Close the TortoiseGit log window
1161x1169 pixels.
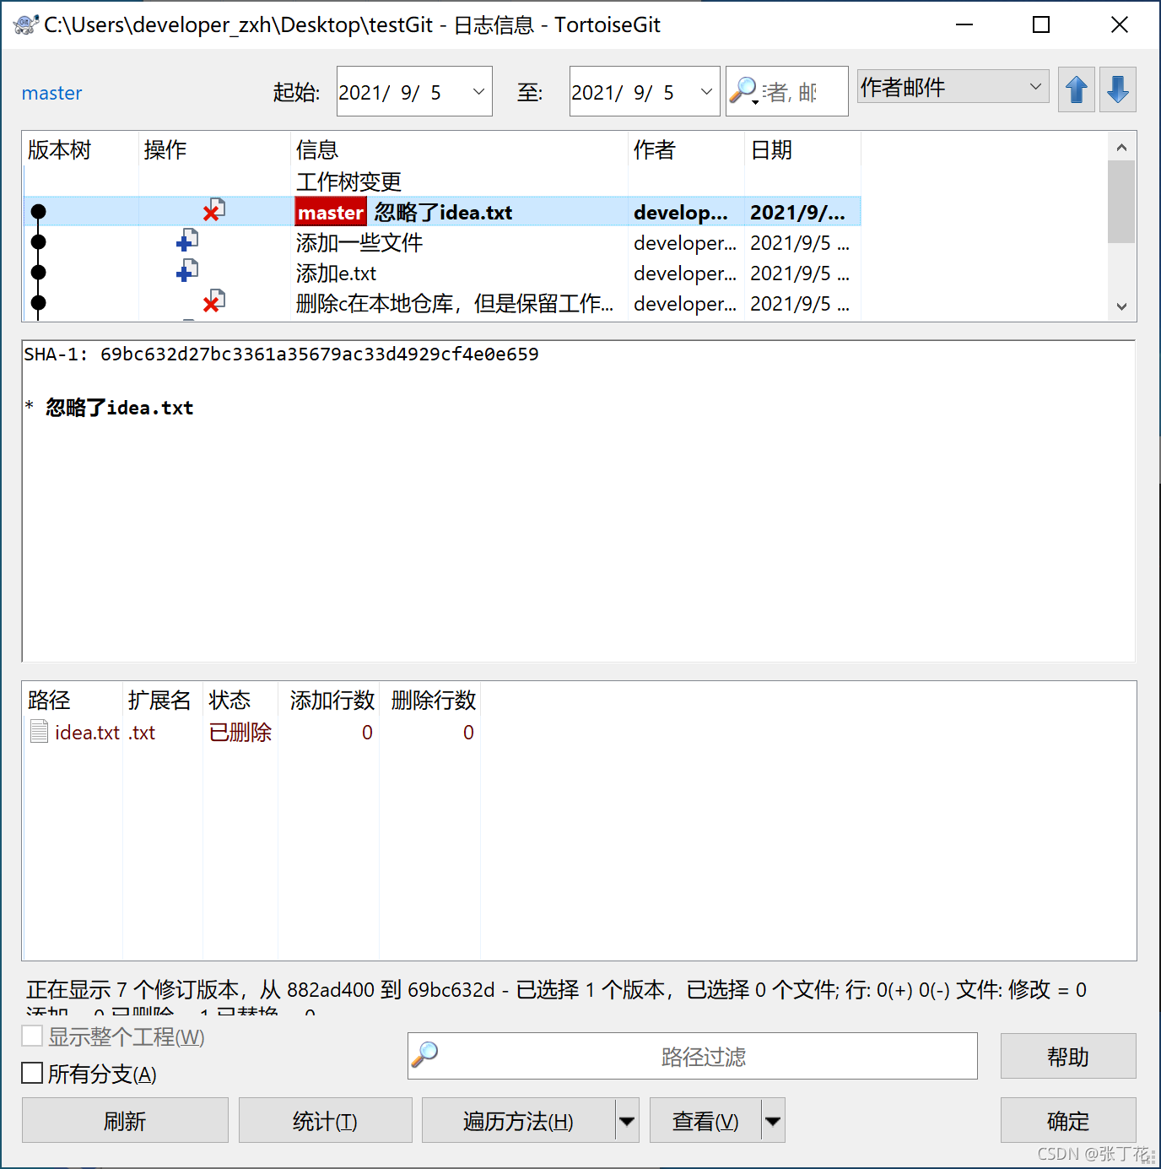1119,24
